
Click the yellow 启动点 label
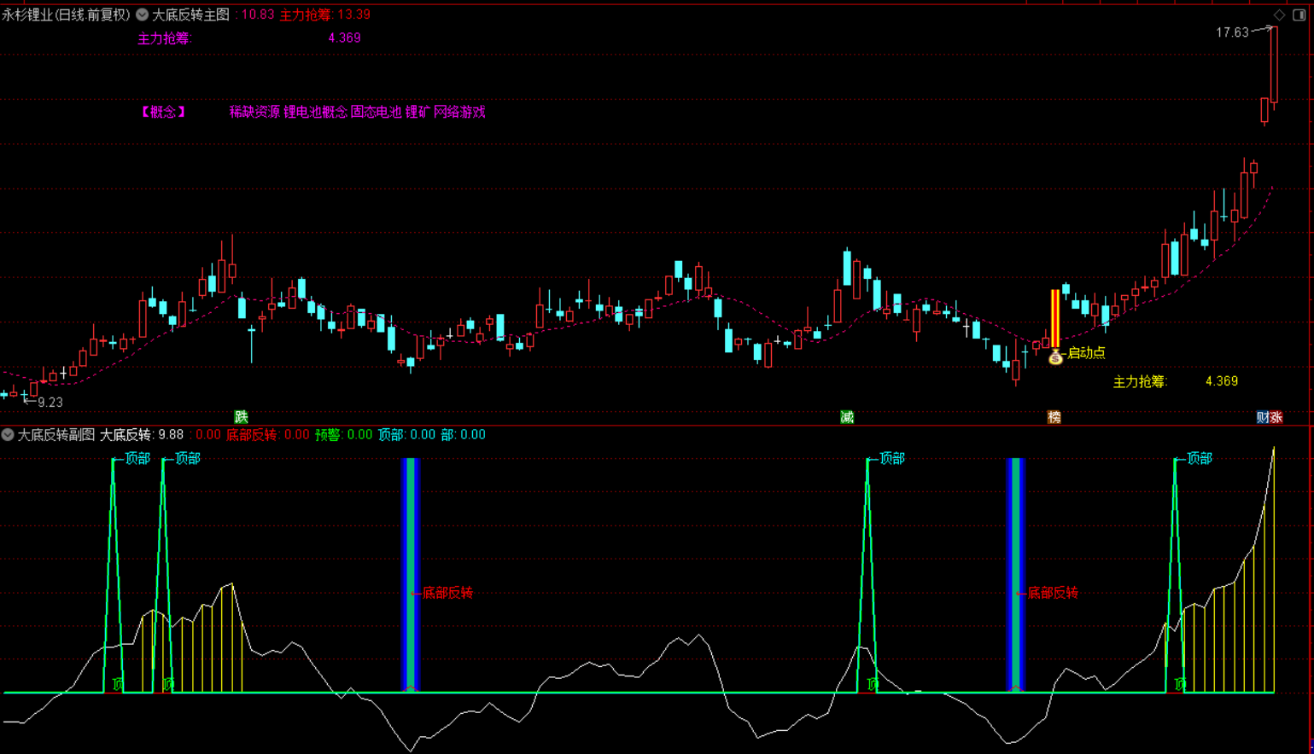1086,352
